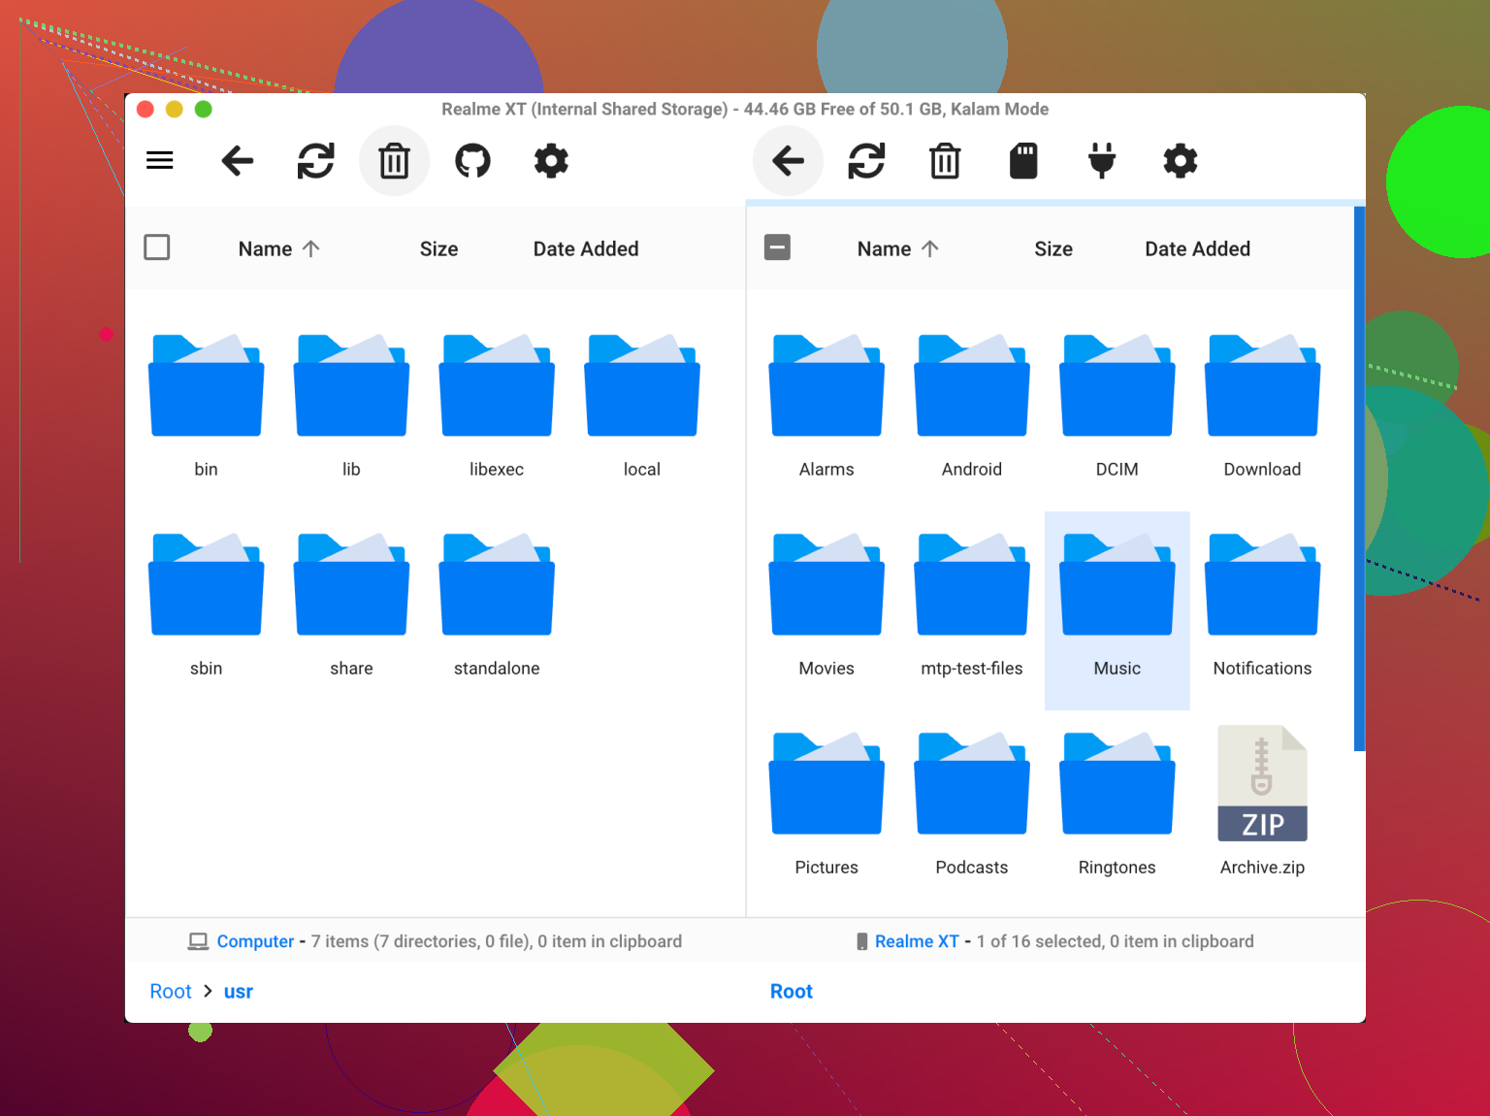
Task: Click the Computer label in status bar
Action: click(255, 941)
